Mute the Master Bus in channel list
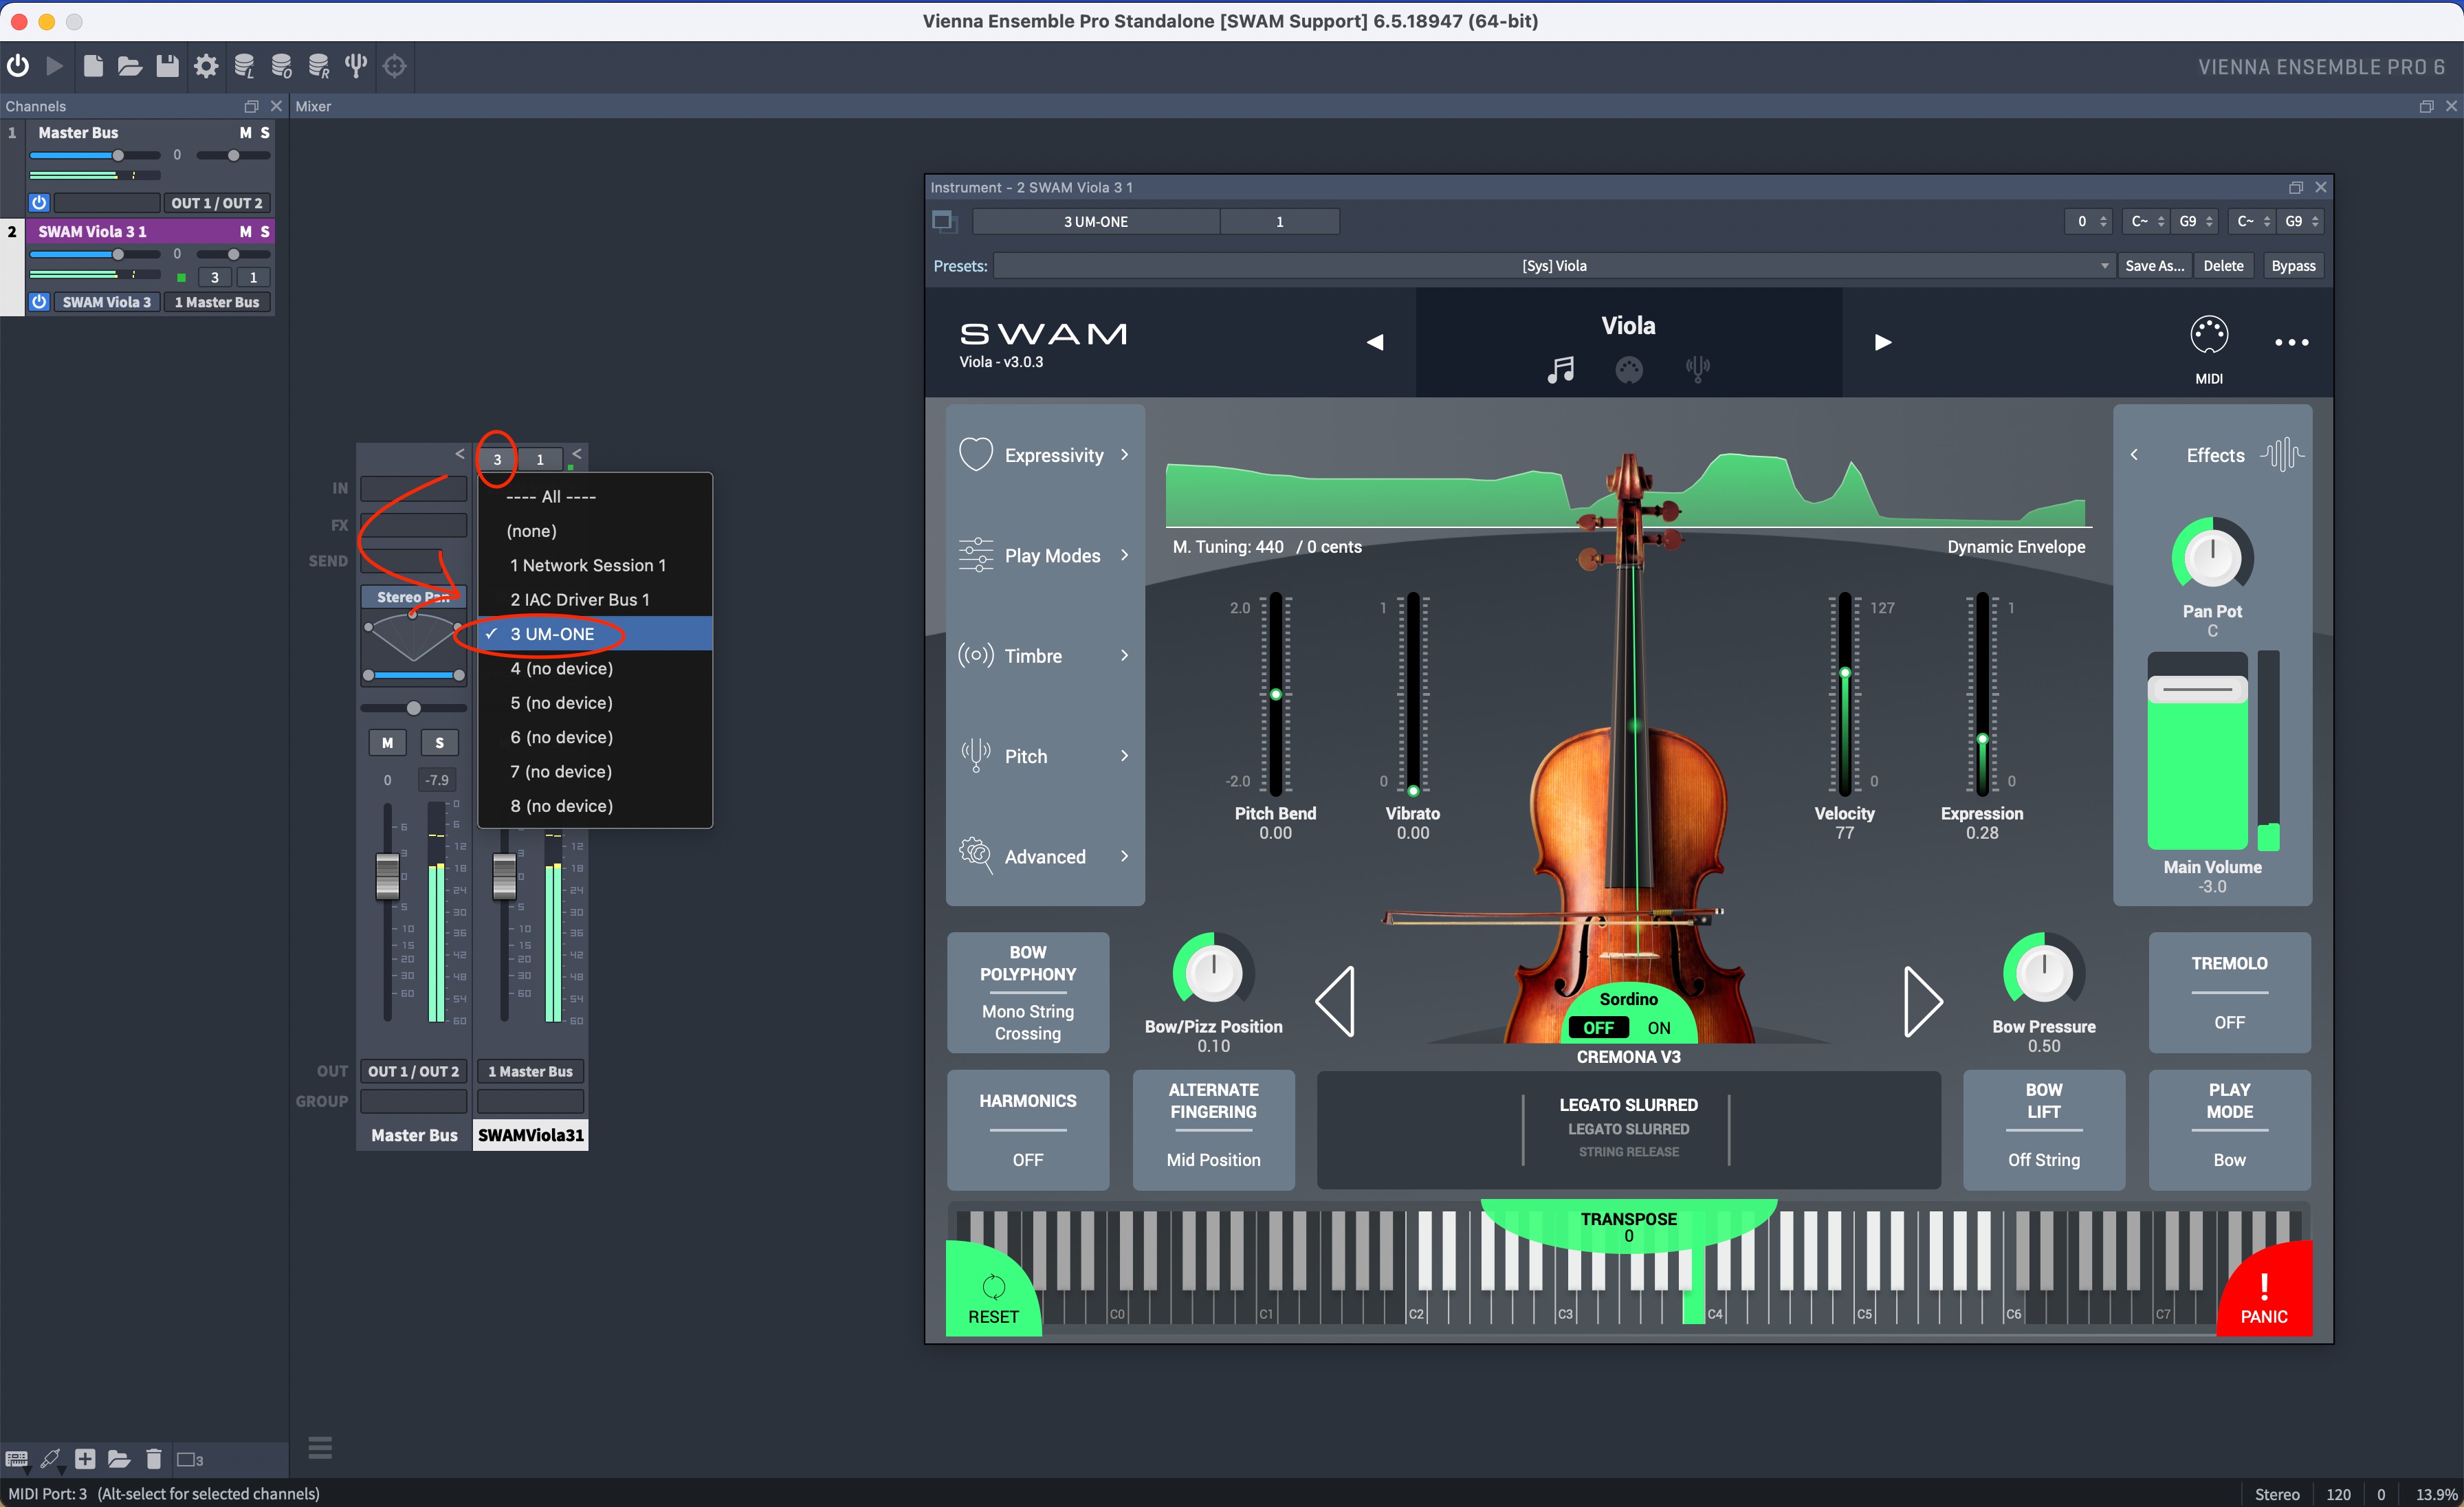Image resolution: width=2464 pixels, height=1507 pixels. pyautogui.click(x=245, y=132)
